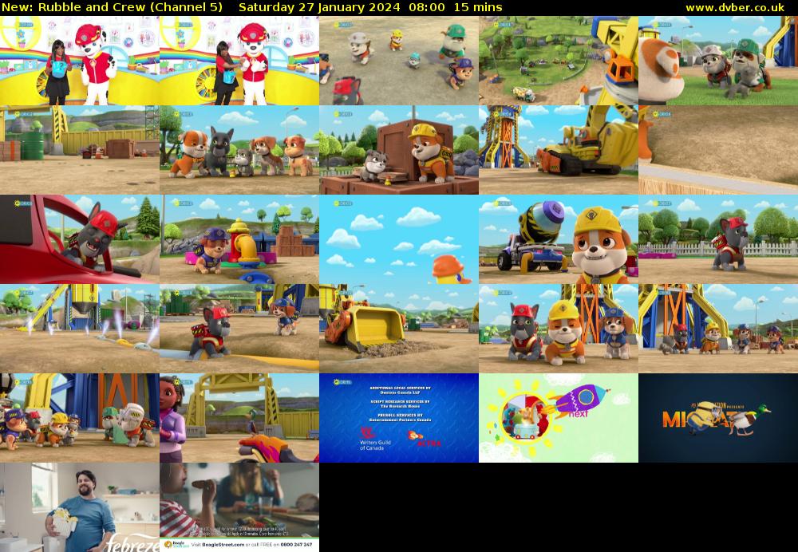Image resolution: width=798 pixels, height=552 pixels.
Task: Select the close-up thumbnail of three pups
Action: click(559, 329)
